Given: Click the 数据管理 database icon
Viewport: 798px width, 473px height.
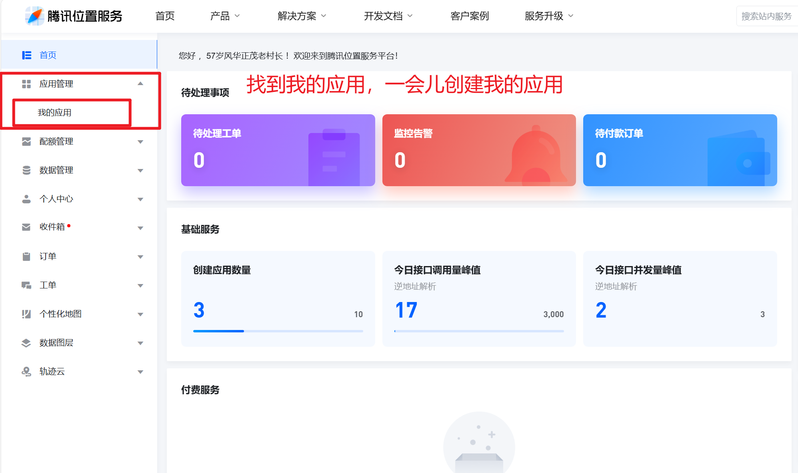Looking at the screenshot, I should 26,170.
